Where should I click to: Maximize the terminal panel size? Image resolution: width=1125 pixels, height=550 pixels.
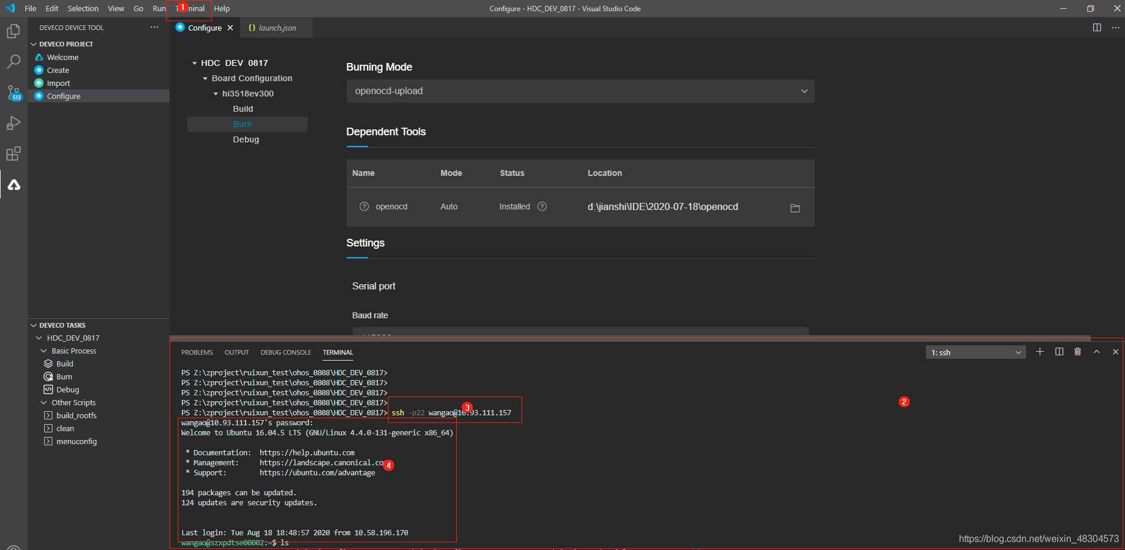click(x=1097, y=352)
